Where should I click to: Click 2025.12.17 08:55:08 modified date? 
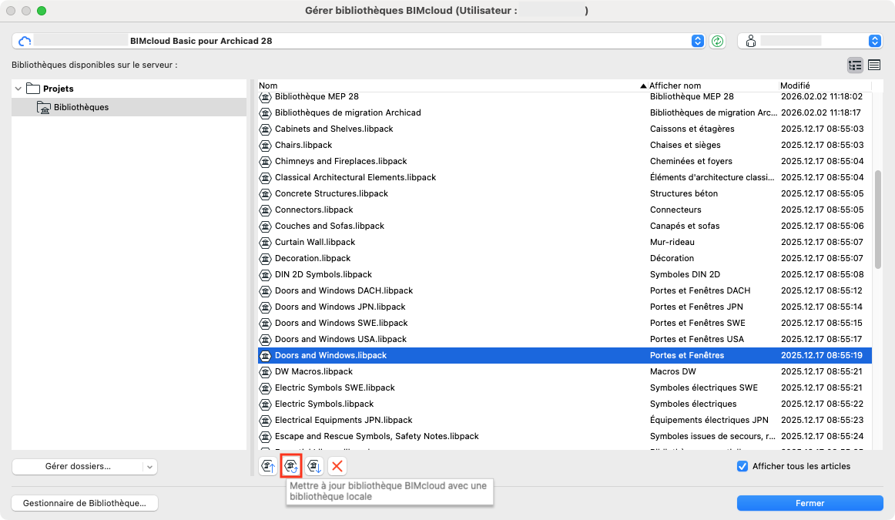tap(822, 274)
